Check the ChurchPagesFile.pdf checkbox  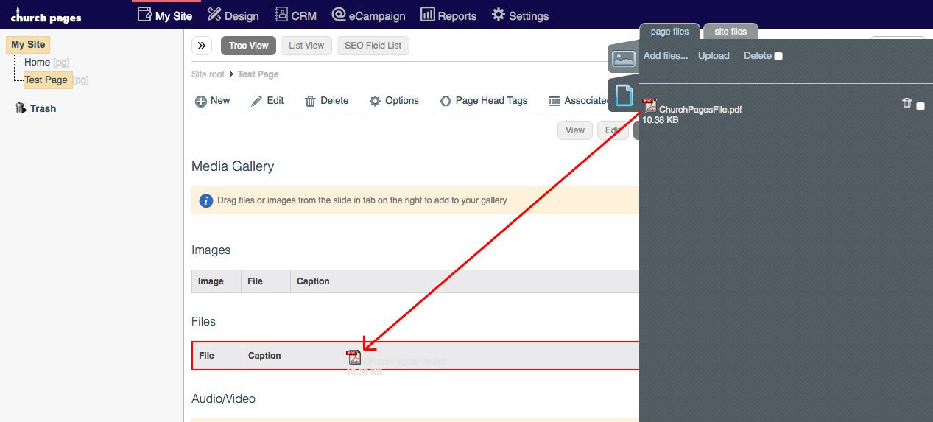tap(920, 106)
